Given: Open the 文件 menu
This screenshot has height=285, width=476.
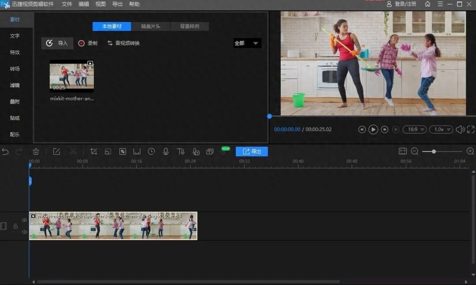Looking at the screenshot, I should click(x=67, y=4).
